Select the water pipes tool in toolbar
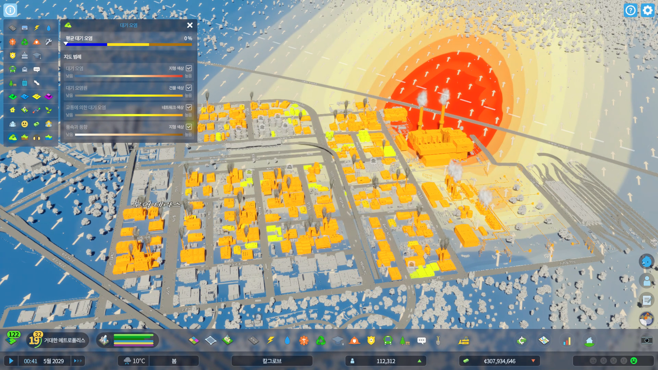 click(x=287, y=341)
